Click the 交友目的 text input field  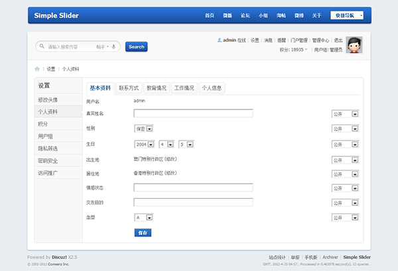(193, 202)
